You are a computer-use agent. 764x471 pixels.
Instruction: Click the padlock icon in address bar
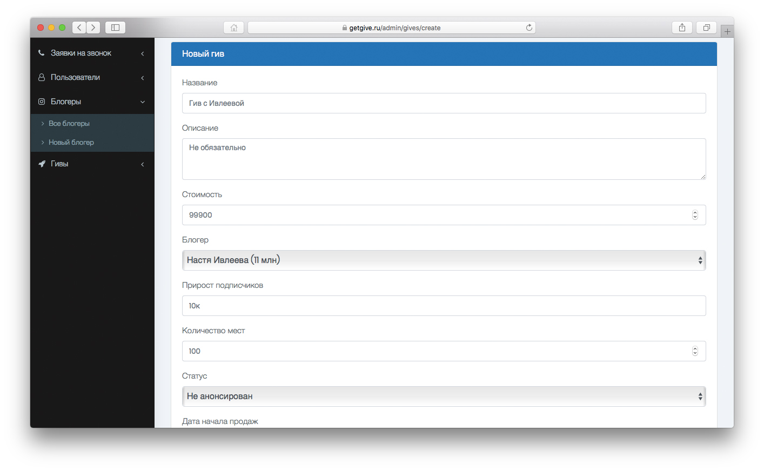click(x=345, y=28)
